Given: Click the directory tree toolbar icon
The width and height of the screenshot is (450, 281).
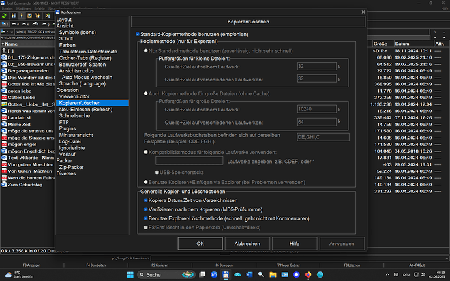Looking at the screenshot, I should click(37, 16).
